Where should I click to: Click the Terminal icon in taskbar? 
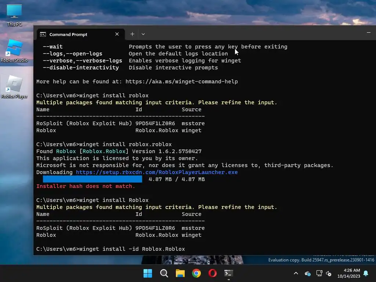pyautogui.click(x=228, y=273)
